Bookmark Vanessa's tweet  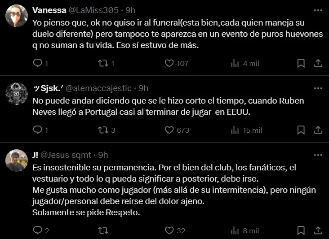[301, 63]
